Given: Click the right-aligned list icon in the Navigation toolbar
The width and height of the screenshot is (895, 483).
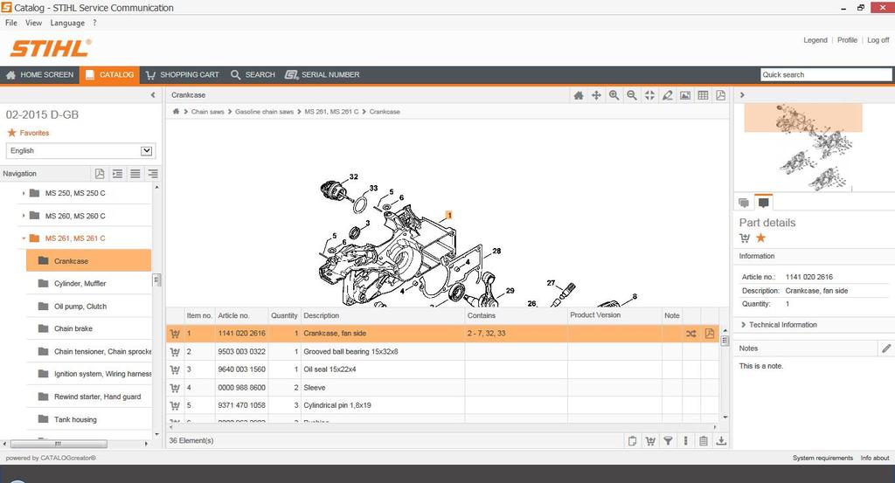Looking at the screenshot, I should point(153,173).
